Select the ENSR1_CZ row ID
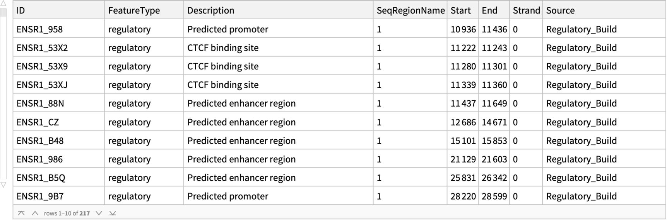667x220 pixels. point(38,122)
